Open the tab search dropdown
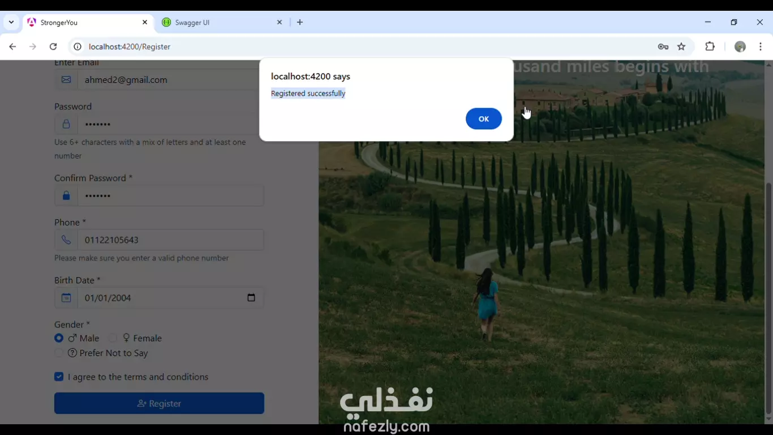This screenshot has height=435, width=773. point(11,23)
